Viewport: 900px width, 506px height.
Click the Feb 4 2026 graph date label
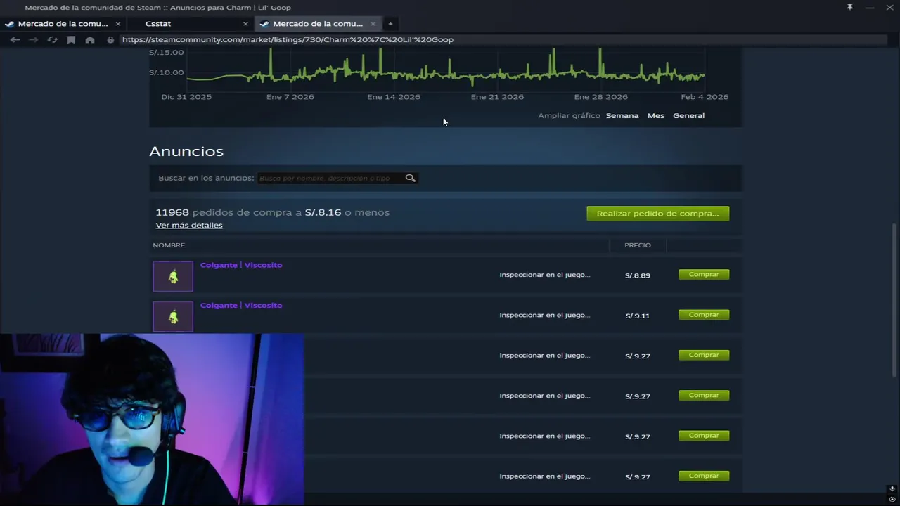pos(705,97)
